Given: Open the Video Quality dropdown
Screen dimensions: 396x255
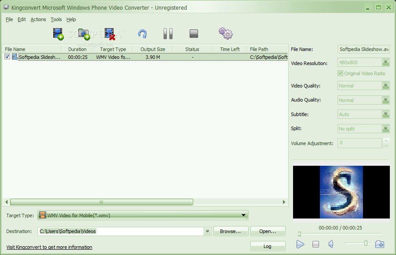Looking at the screenshot, I should click(x=385, y=86).
